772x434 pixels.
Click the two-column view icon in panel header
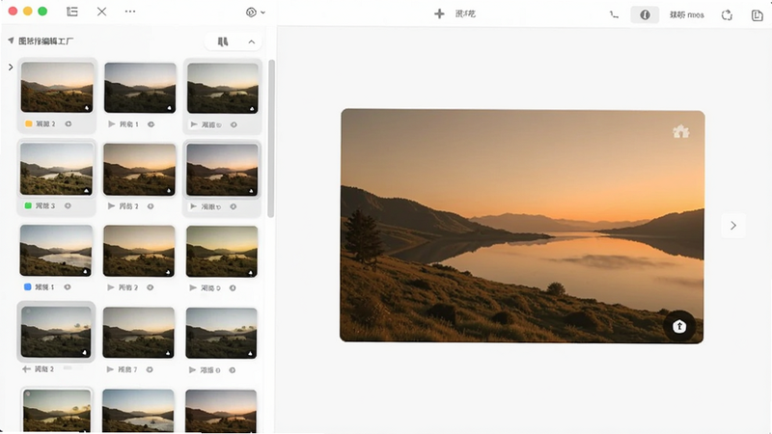223,41
